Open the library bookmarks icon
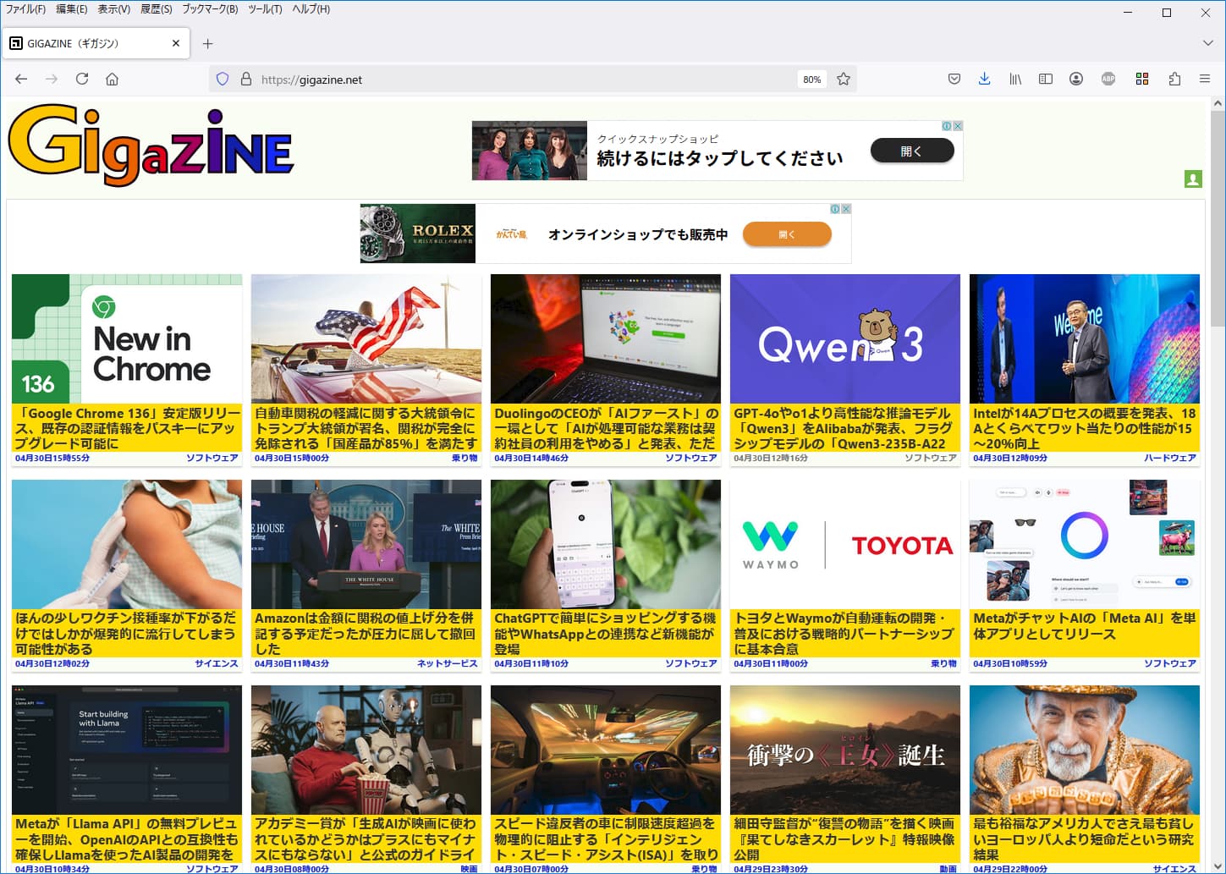 (1015, 79)
